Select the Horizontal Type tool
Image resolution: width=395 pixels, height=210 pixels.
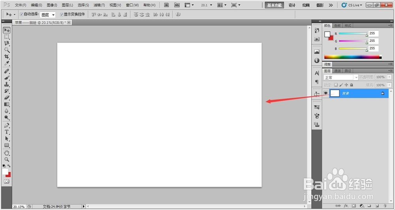[x=7, y=132]
